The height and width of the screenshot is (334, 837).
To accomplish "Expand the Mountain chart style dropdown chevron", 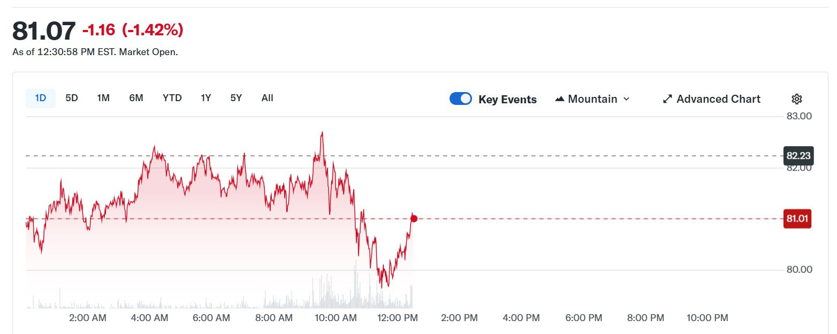I will pos(627,99).
